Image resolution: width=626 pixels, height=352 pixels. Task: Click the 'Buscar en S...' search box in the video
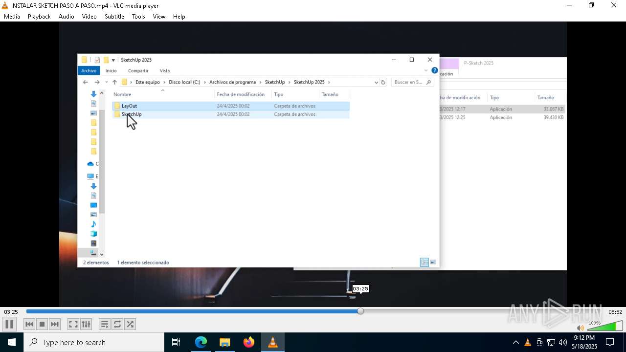[412, 82]
